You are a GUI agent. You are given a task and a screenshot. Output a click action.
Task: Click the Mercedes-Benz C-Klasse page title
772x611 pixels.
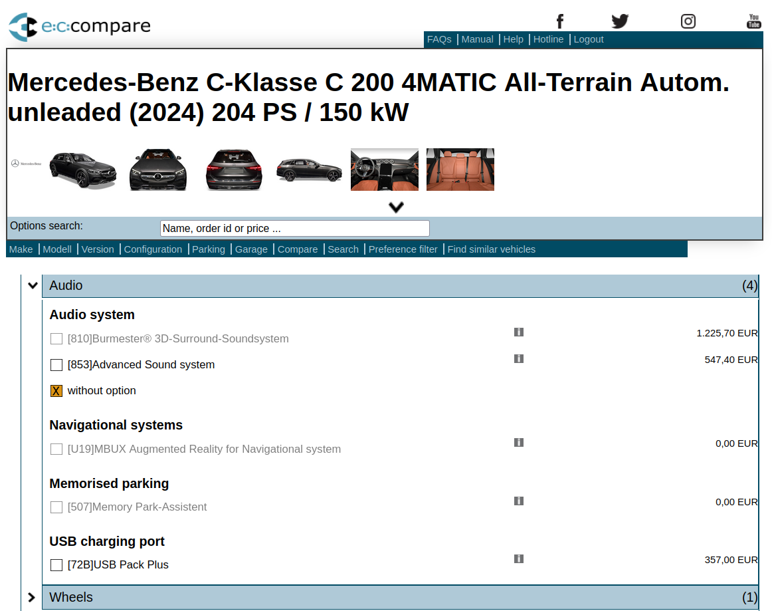368,97
